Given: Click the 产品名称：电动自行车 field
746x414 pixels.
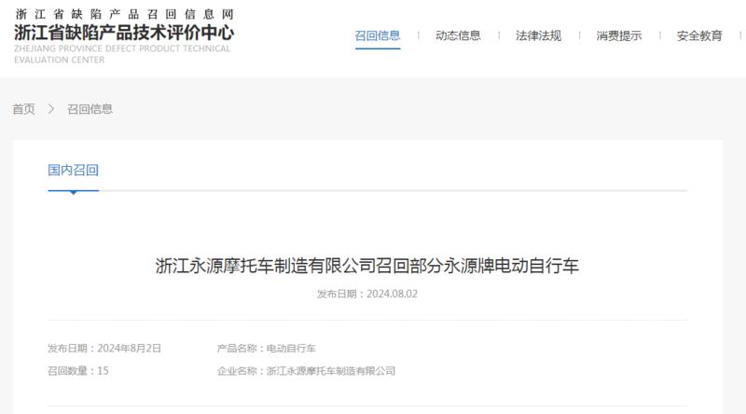Looking at the screenshot, I should (x=266, y=349).
